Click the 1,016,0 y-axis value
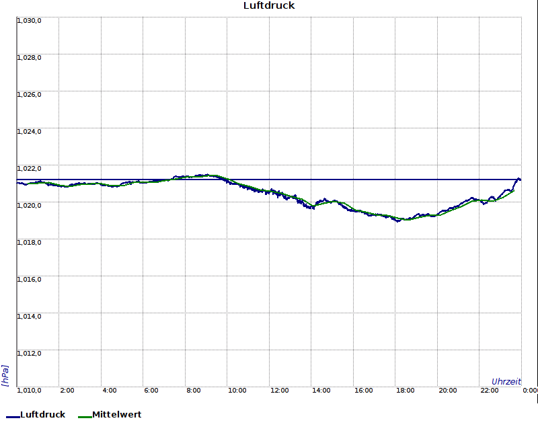This screenshot has width=538, height=437. [x=29, y=280]
